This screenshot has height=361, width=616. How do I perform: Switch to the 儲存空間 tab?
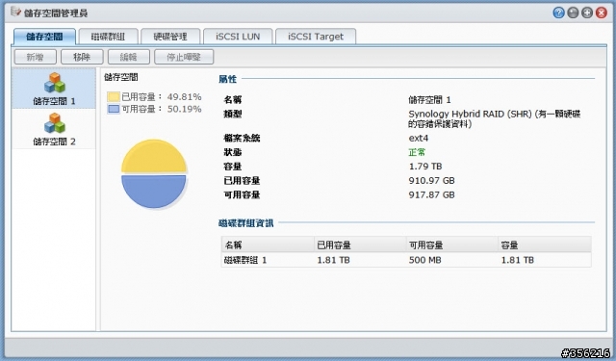[x=44, y=37]
